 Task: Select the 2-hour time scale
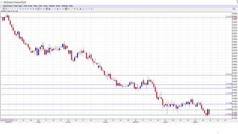(x=31, y=9)
